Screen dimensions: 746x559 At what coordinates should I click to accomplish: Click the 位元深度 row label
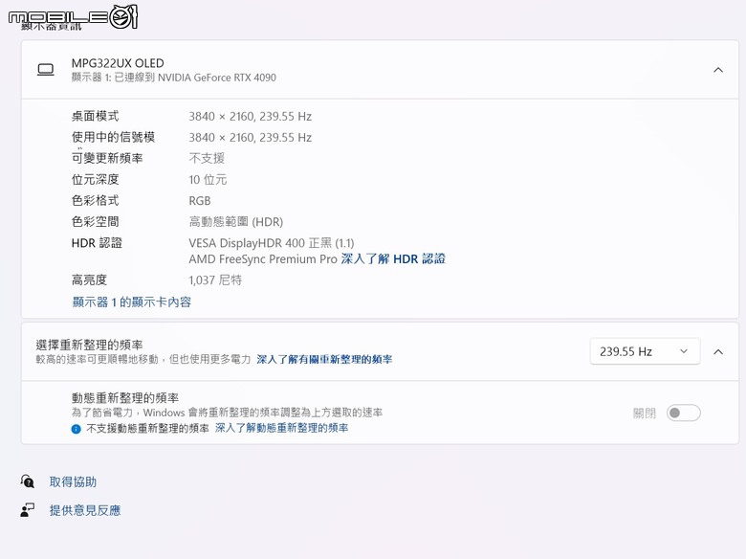pos(95,180)
